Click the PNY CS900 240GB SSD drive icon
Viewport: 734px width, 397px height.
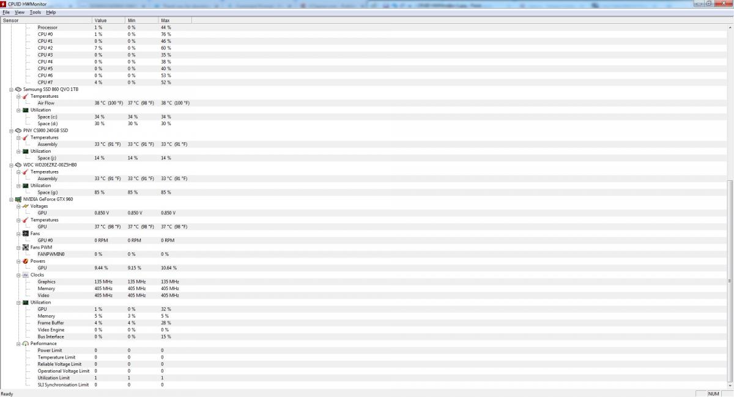(x=18, y=131)
